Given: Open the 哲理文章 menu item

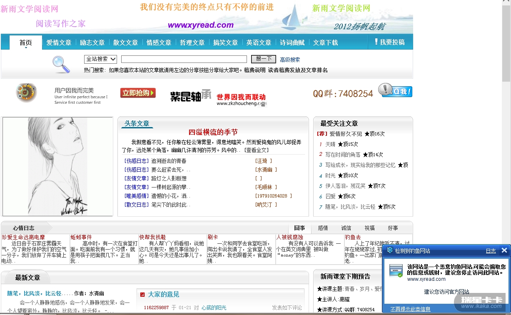Looking at the screenshot, I should [x=192, y=42].
